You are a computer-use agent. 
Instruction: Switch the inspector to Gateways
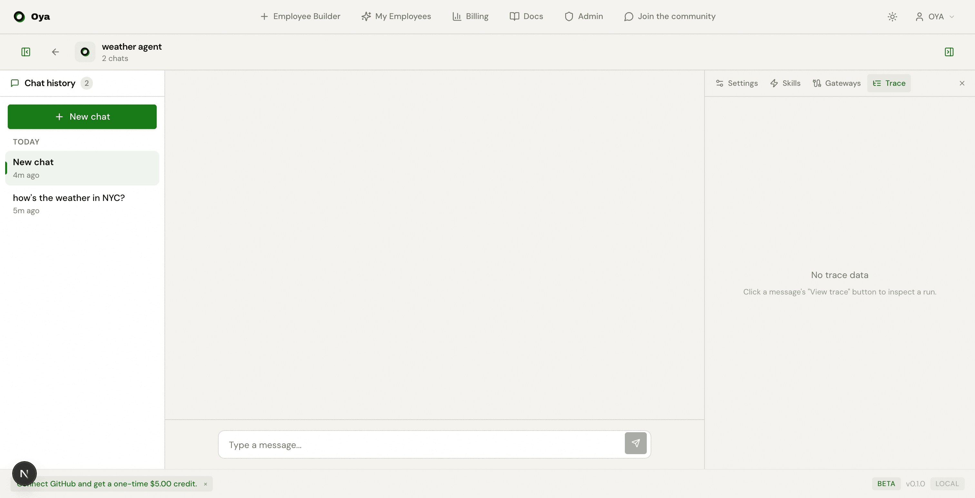click(x=836, y=83)
